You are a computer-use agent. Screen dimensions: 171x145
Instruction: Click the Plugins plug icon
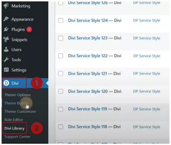[6, 29]
